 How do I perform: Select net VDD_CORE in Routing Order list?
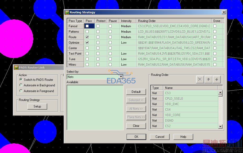pos(191,115)
